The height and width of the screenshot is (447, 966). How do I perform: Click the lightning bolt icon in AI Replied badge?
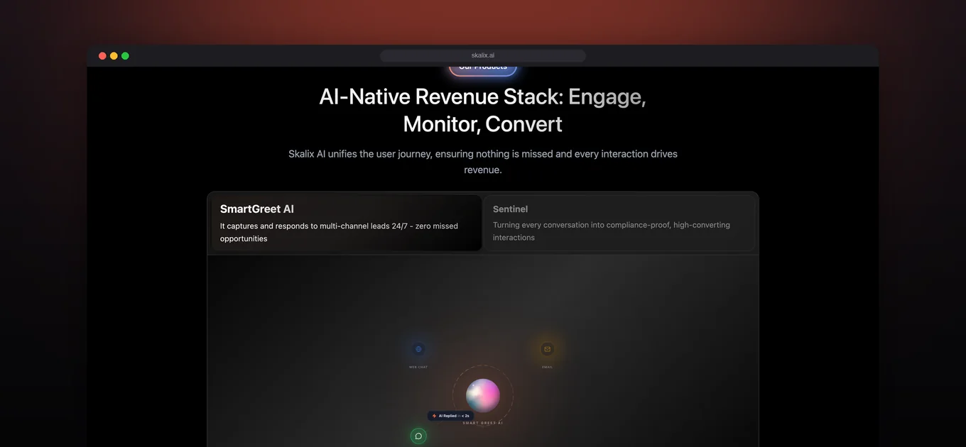(434, 416)
